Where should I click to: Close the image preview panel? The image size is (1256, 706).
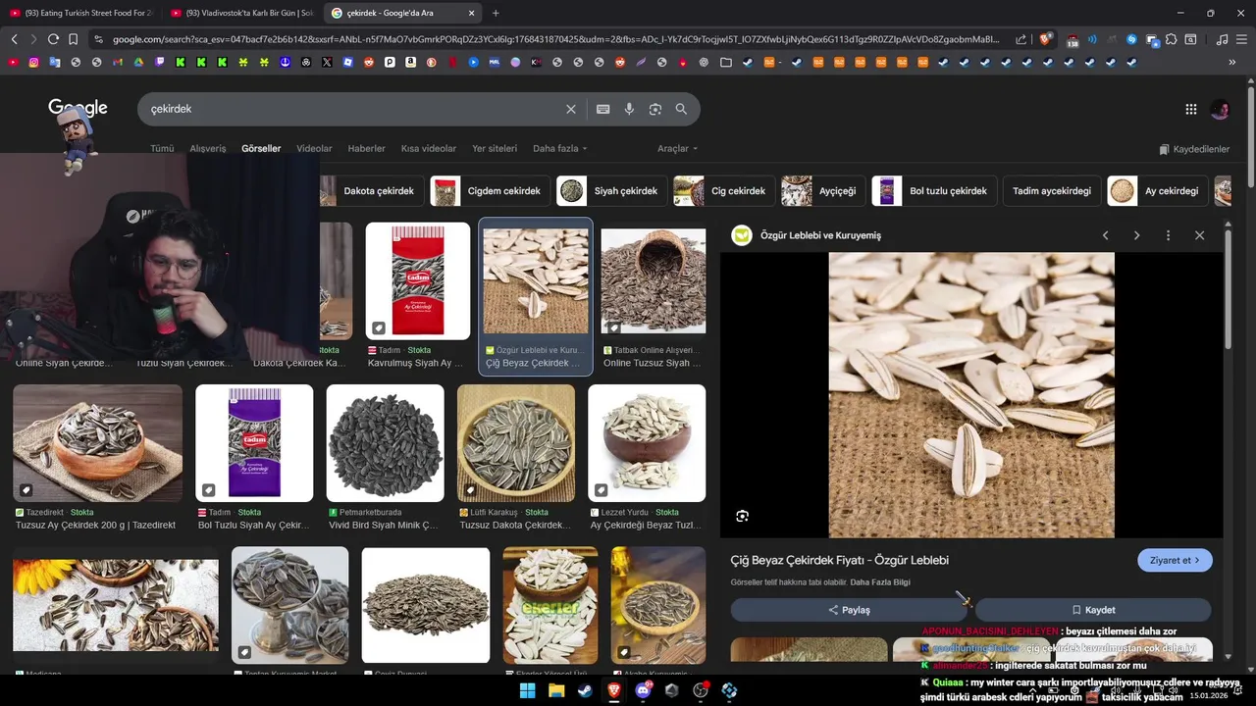click(1199, 235)
